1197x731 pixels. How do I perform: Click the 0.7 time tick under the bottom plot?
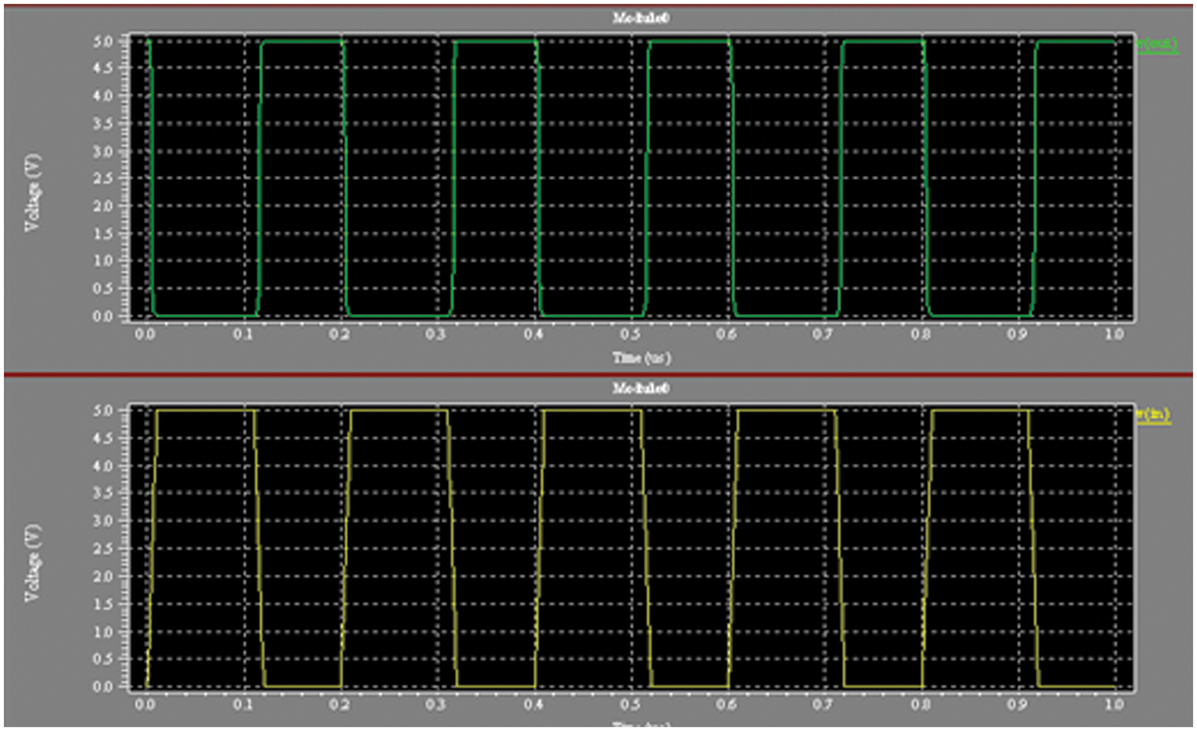click(824, 704)
